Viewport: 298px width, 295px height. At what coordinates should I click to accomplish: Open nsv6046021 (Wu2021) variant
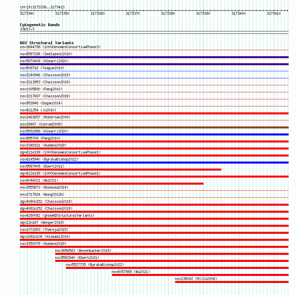pos(39,180)
